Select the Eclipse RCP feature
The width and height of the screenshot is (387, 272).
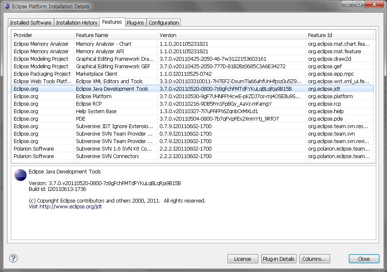(x=89, y=104)
